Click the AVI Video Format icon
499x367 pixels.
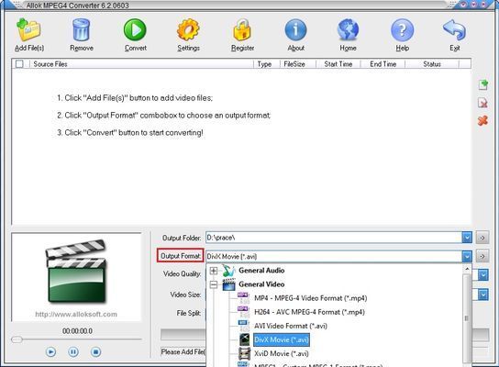pyautogui.click(x=243, y=326)
